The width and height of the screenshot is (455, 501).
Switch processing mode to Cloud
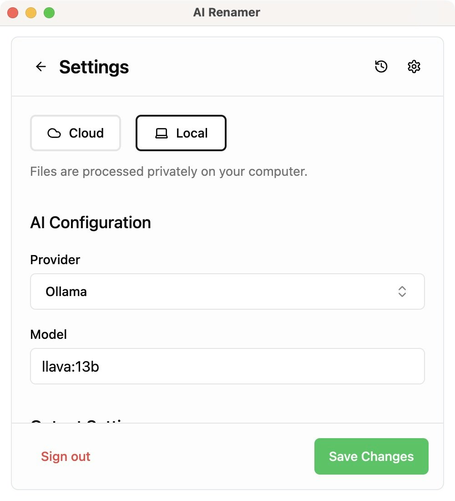(x=76, y=133)
